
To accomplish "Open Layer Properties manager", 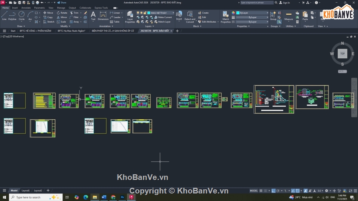I will tap(130, 16).
